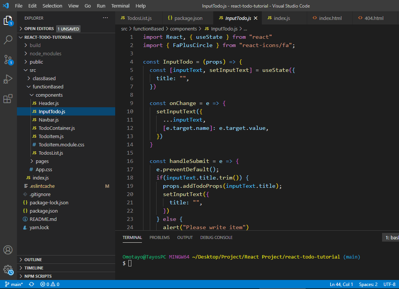Expand the OUTLINE section

click(66, 260)
